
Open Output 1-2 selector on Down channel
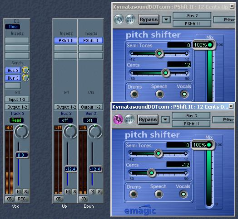91,107
